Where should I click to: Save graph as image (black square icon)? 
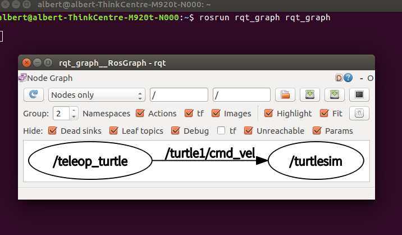359,95
